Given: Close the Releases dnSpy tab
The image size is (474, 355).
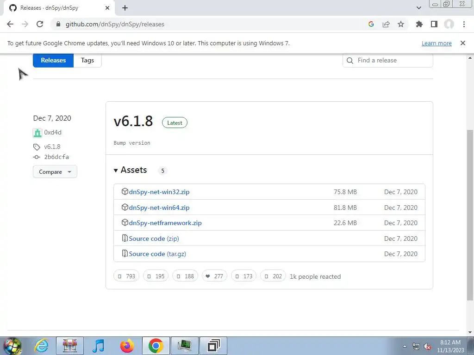Looking at the screenshot, I should point(107,8).
